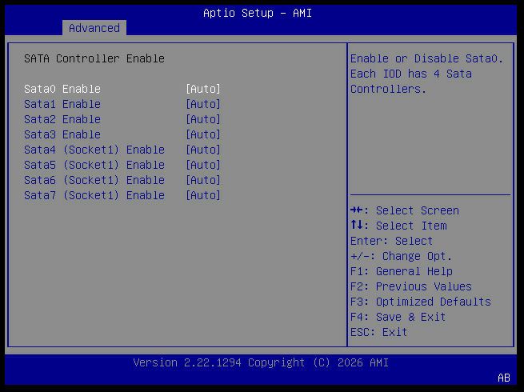Open Sata6 (Socket1) Enable [Auto] value
This screenshot has width=524, height=392.
click(x=203, y=180)
